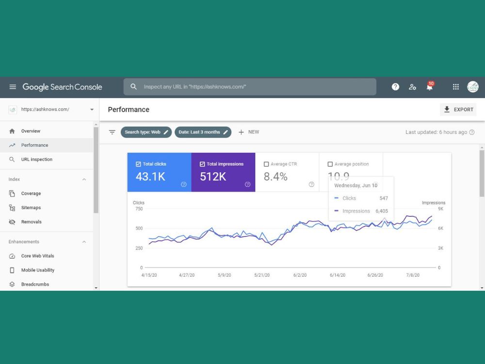
Task: Collapse the Index section
Action: tap(84, 180)
